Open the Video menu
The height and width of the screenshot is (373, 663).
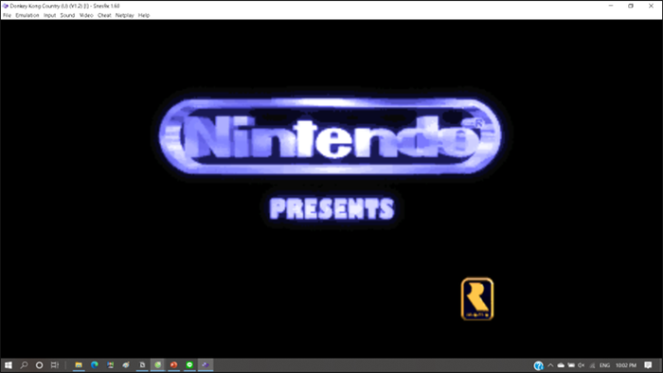click(86, 15)
